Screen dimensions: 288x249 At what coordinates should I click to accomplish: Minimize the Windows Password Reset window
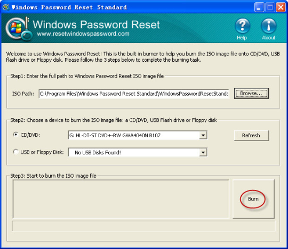click(x=259, y=7)
